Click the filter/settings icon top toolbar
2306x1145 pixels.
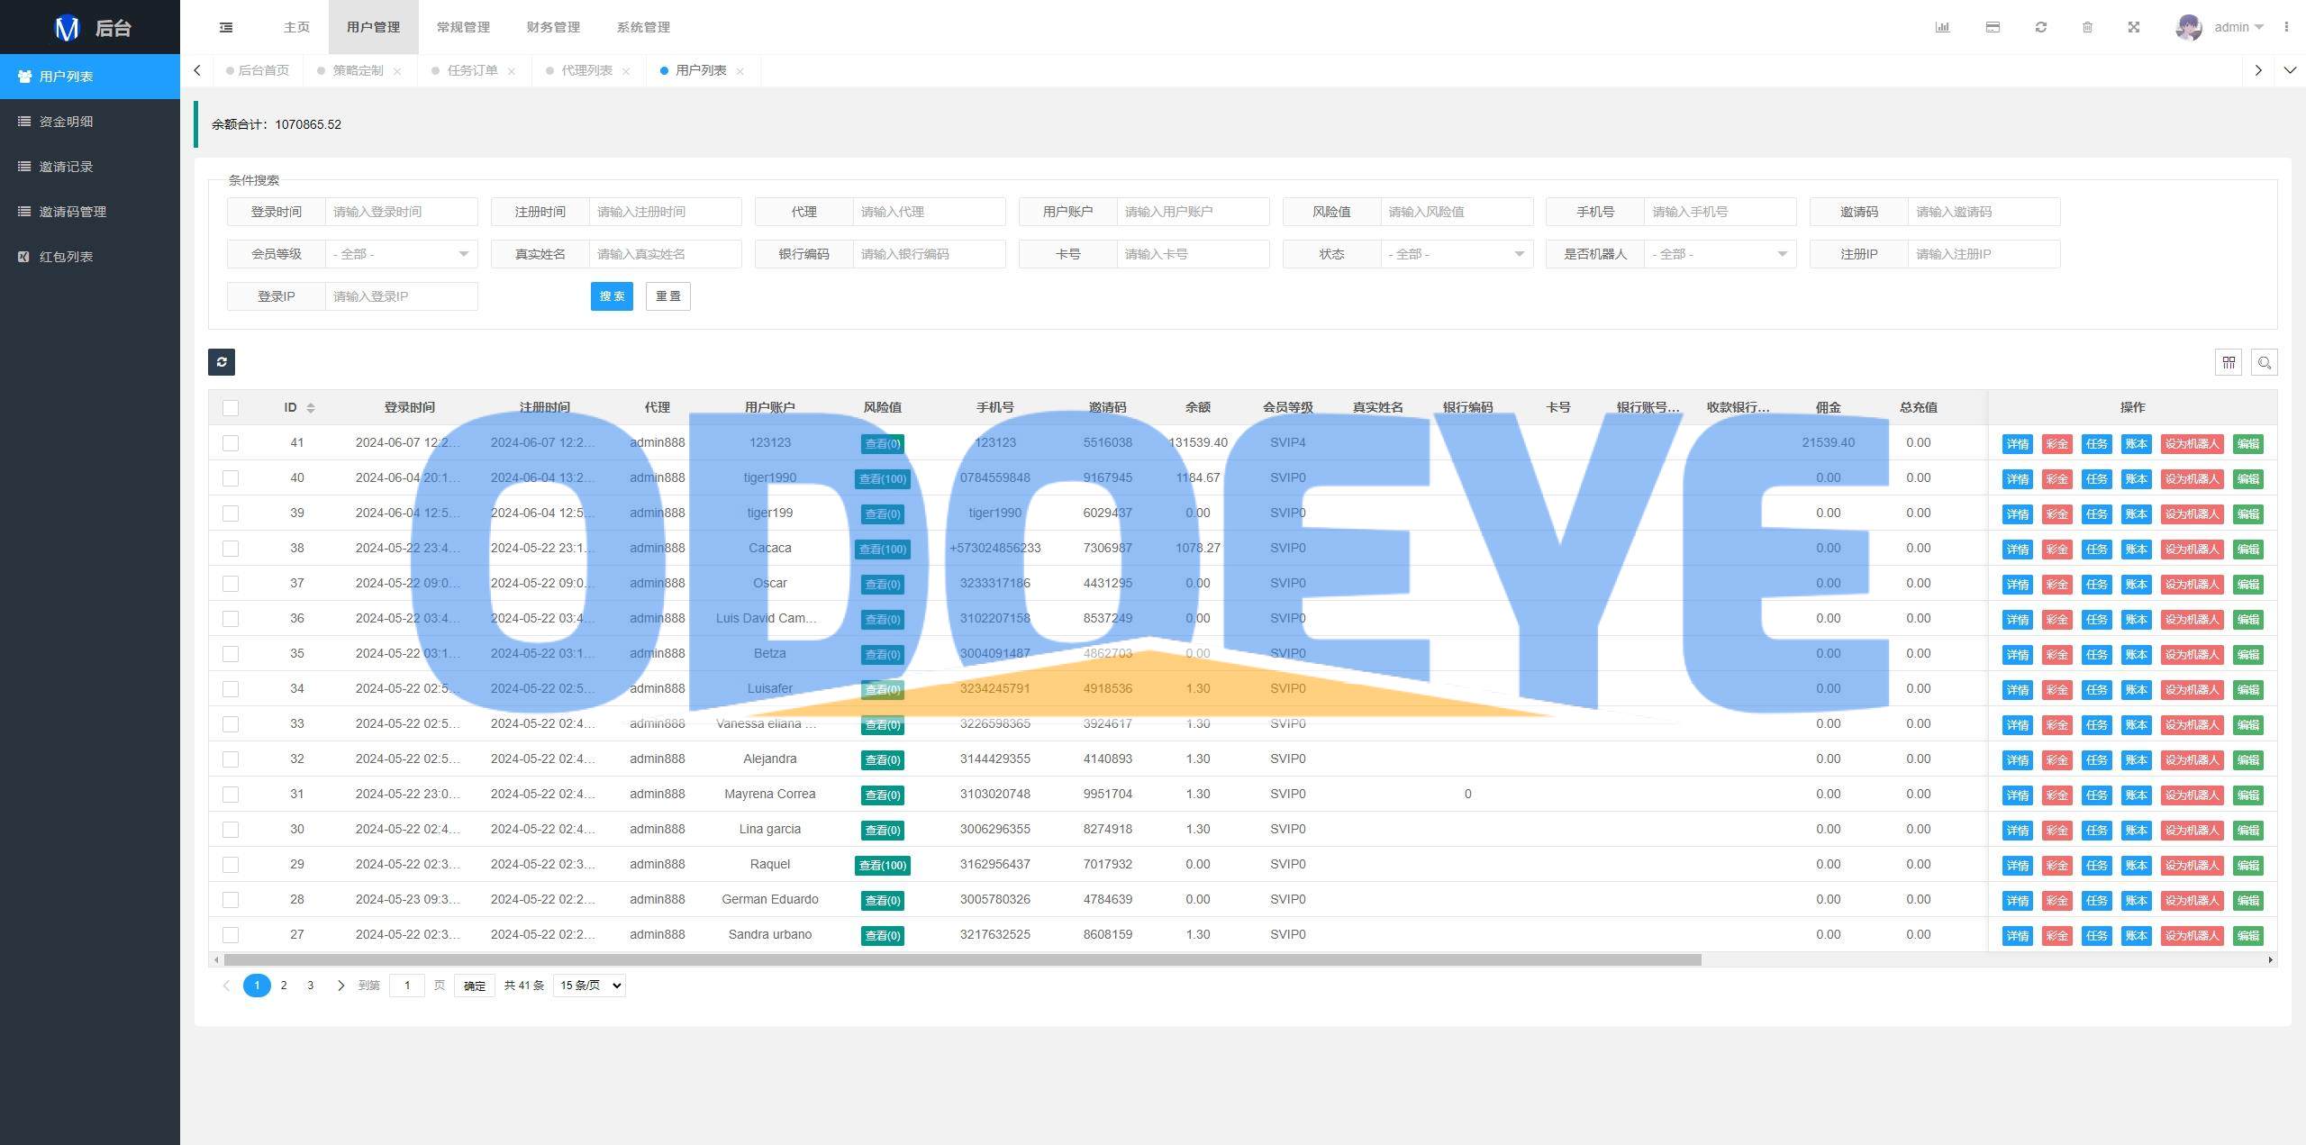coord(2229,362)
